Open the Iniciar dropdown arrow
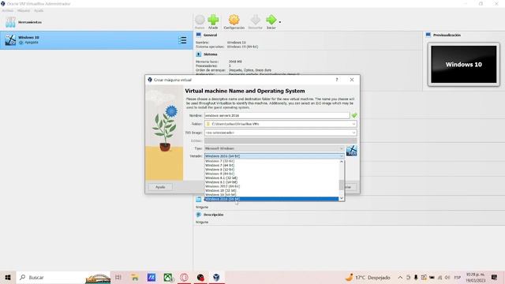The image size is (505, 284). (x=280, y=22)
